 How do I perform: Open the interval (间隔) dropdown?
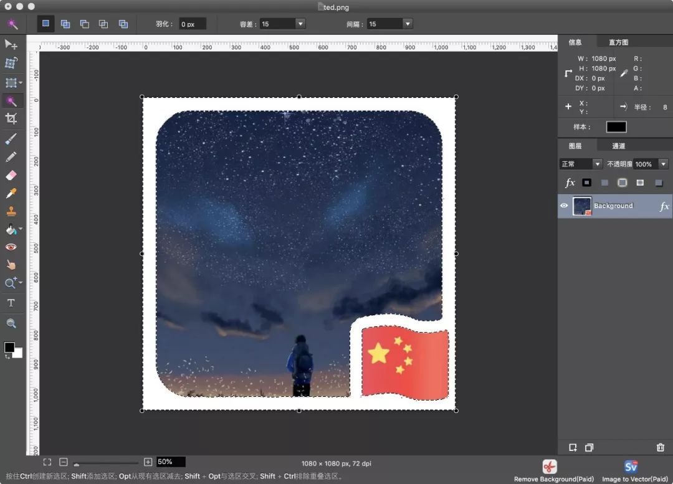click(x=408, y=24)
